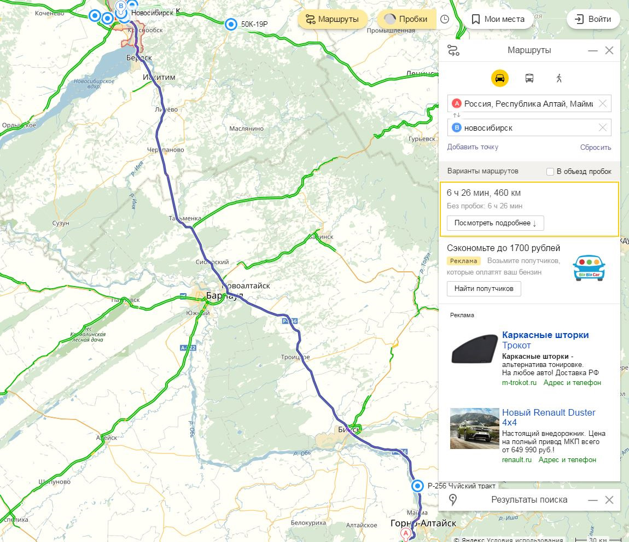Click Добавить точку link
629x542 pixels.
coord(473,147)
